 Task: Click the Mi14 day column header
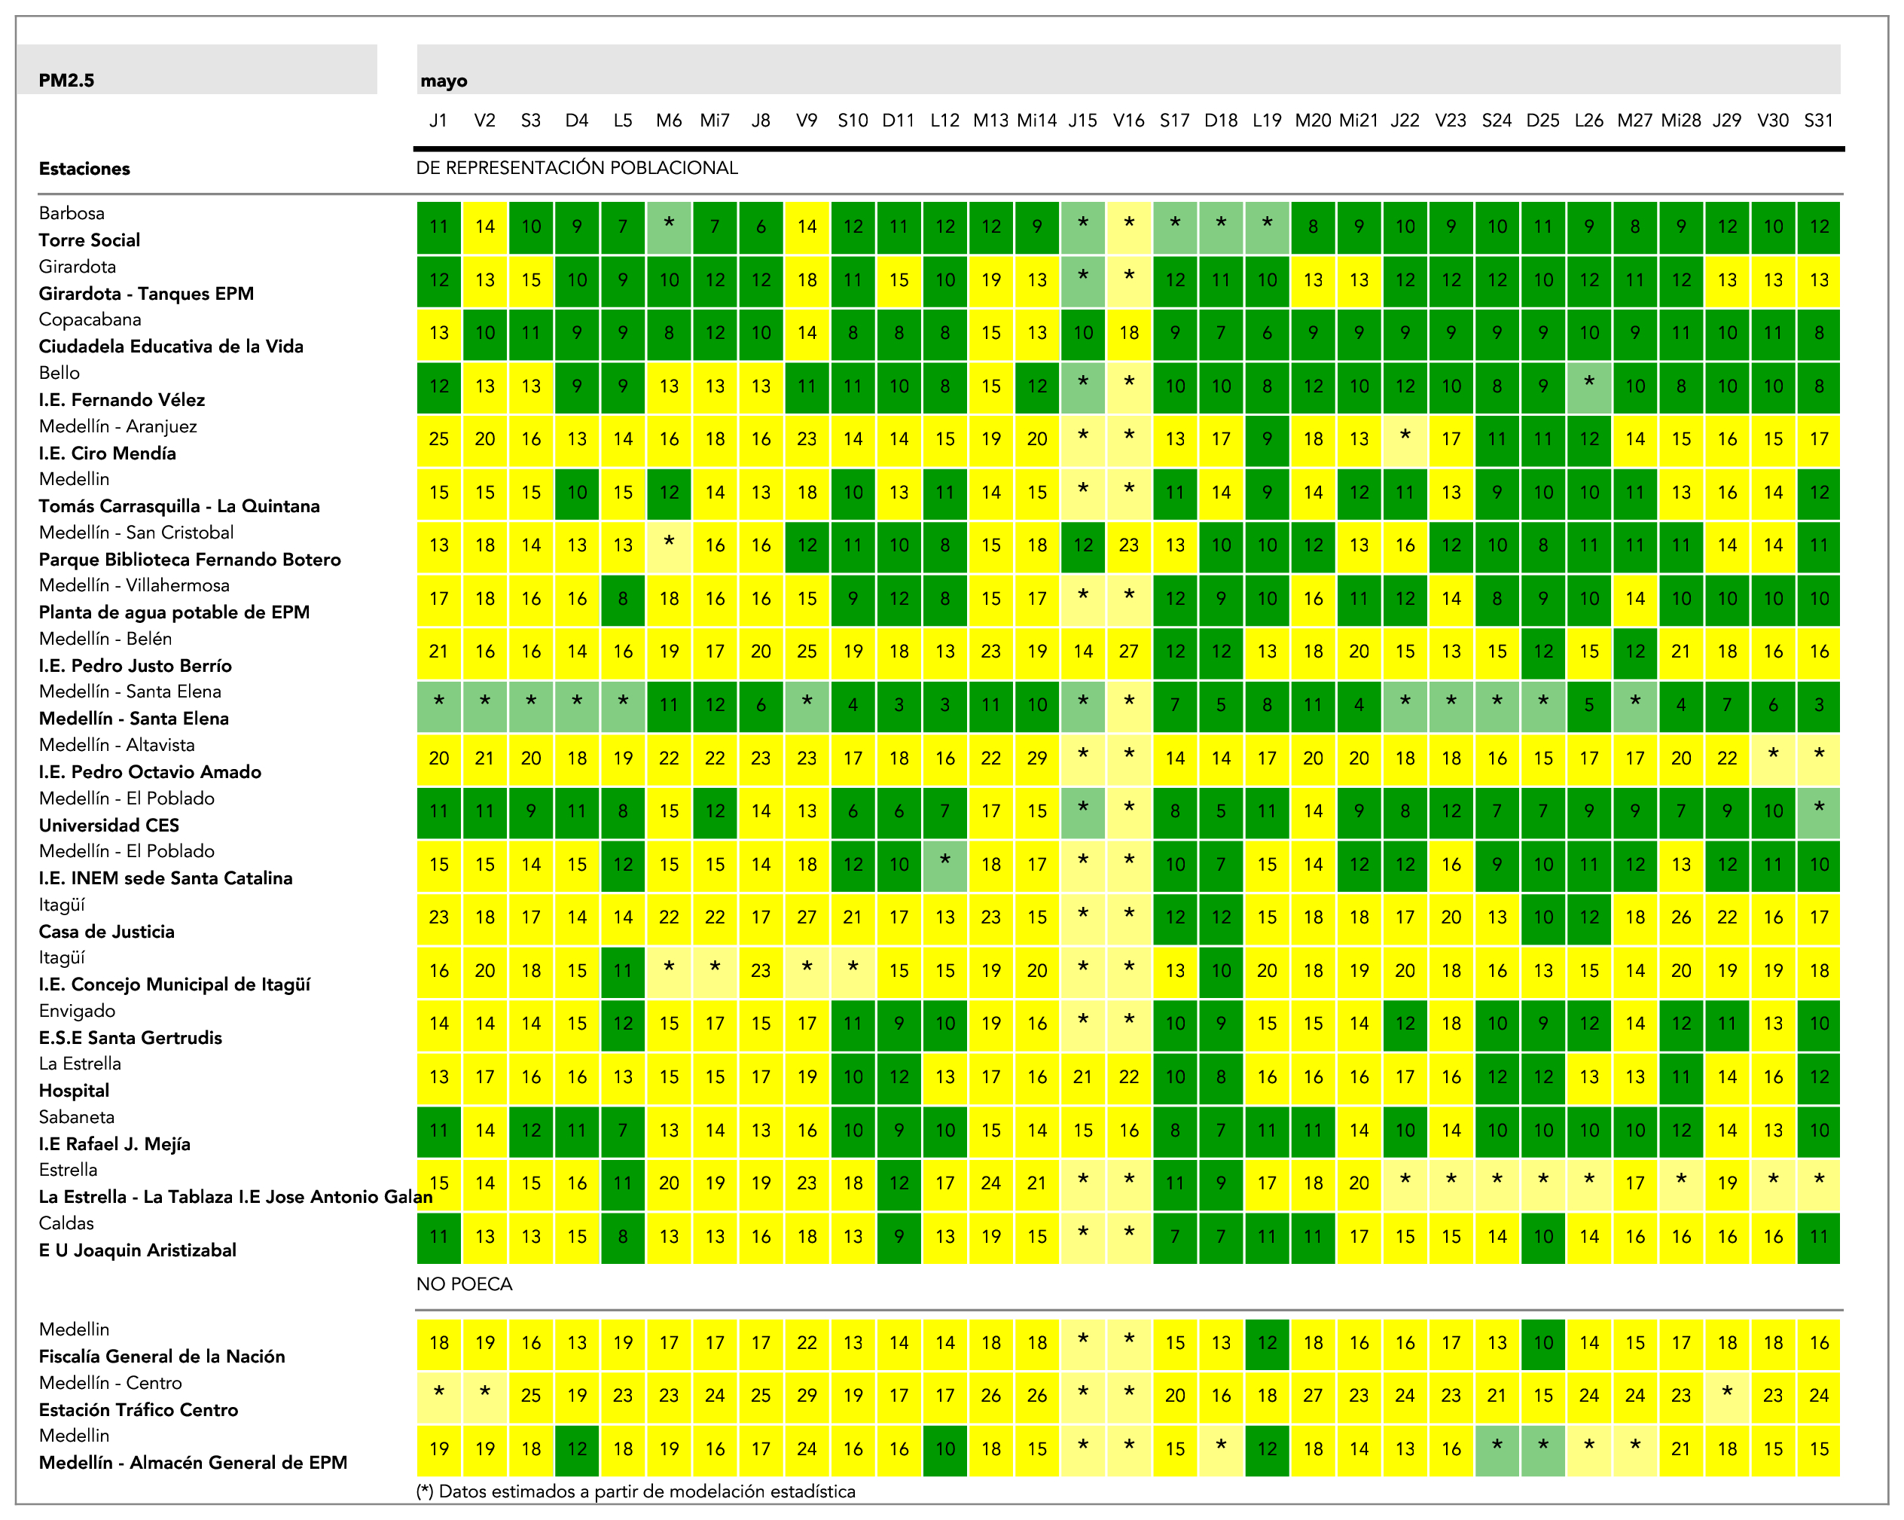(1037, 121)
